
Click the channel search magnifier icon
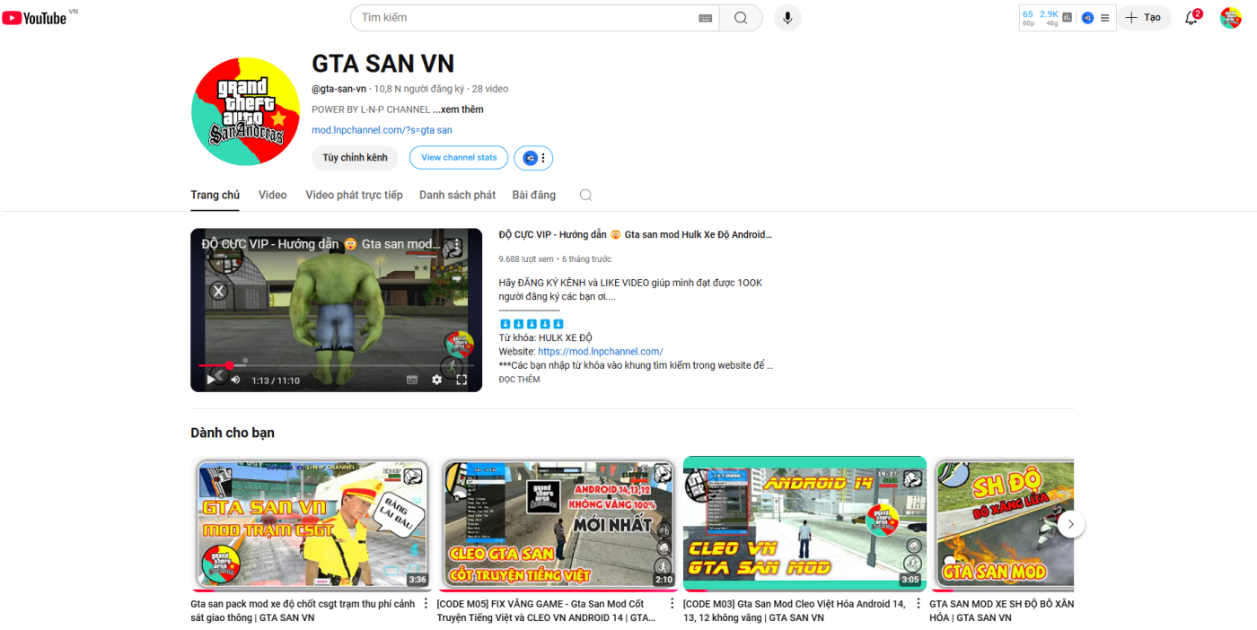coord(586,195)
